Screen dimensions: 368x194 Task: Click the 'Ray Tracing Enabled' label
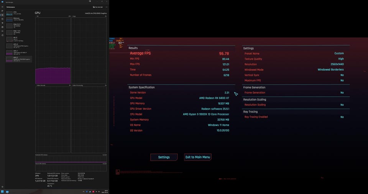tap(256, 117)
